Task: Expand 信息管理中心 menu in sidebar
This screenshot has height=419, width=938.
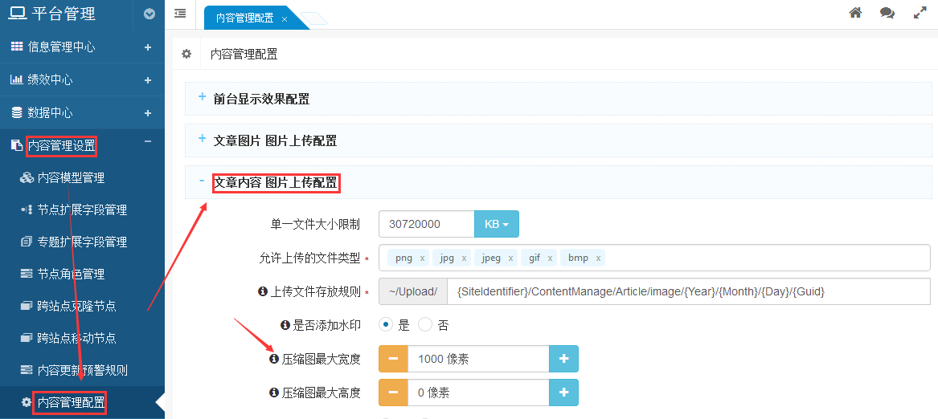Action: click(147, 47)
